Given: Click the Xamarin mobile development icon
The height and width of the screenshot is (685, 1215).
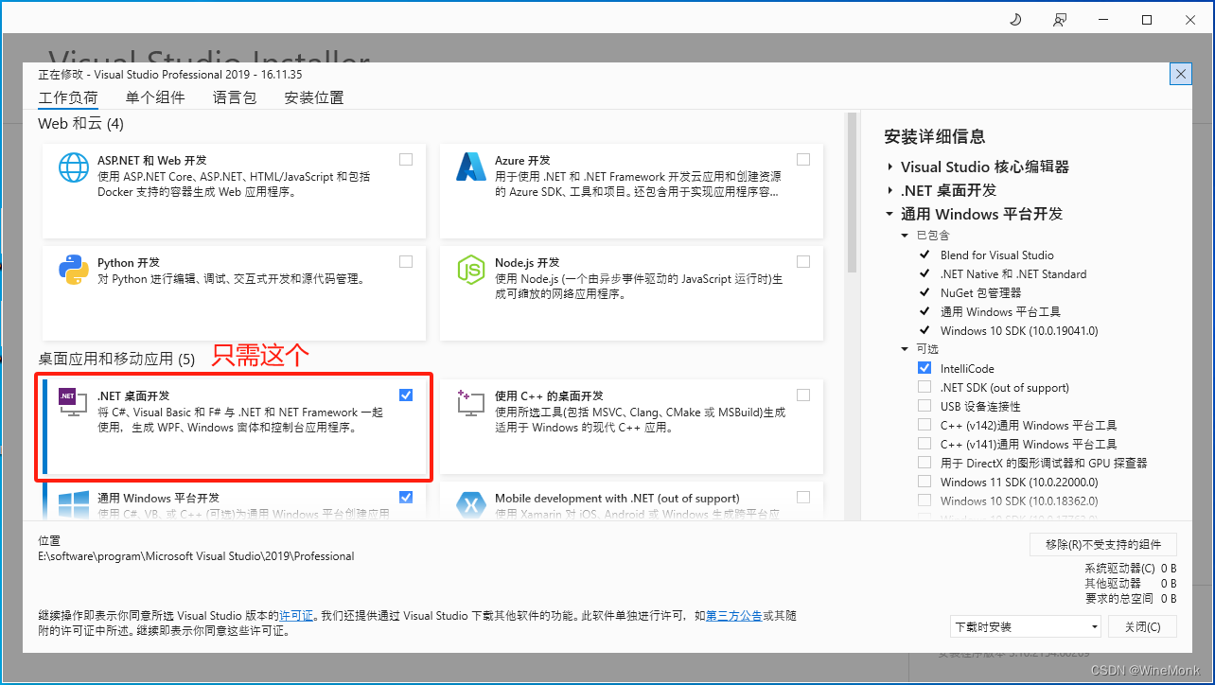Looking at the screenshot, I should click(471, 505).
